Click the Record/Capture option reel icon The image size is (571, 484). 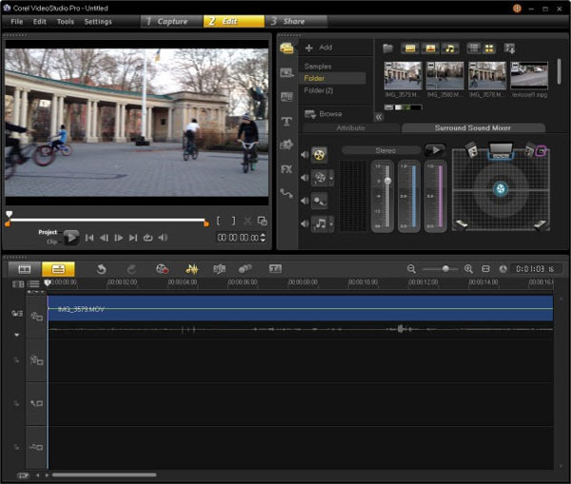(x=162, y=269)
